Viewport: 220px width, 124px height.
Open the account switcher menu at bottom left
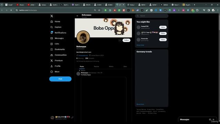(62, 118)
